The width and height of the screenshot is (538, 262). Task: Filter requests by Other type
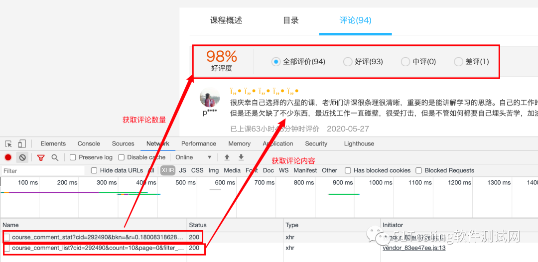329,170
